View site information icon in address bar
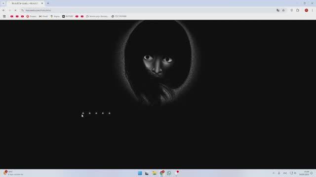316x177 pixels. (22, 10)
